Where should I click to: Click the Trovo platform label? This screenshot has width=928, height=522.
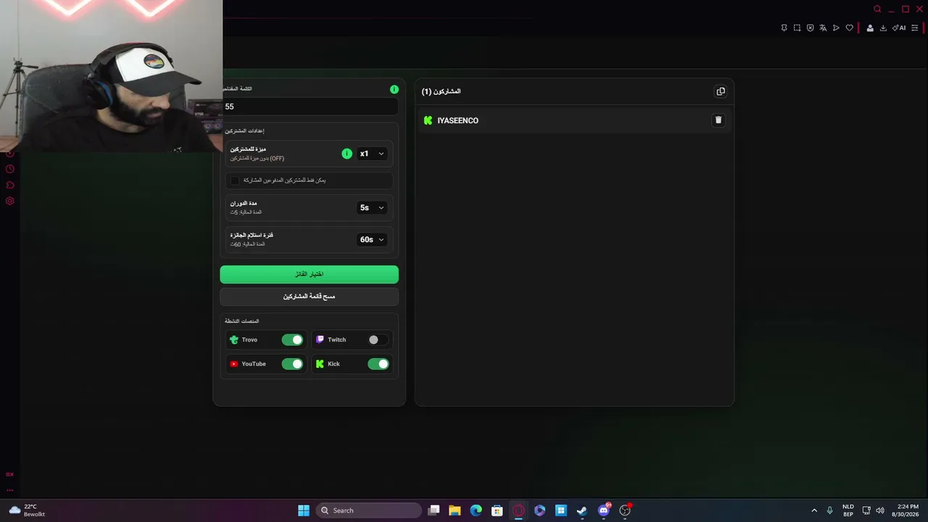[x=249, y=340]
